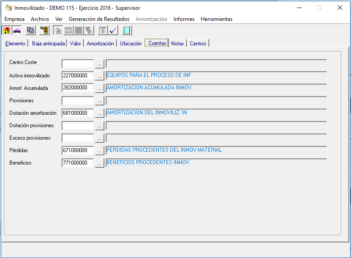Open lookup button for Pérdidas
351x258 pixels.
click(99, 151)
